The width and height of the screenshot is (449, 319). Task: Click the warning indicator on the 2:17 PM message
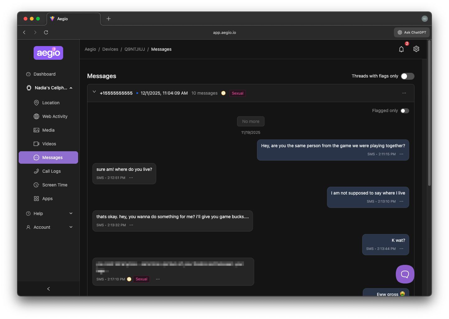pyautogui.click(x=129, y=279)
